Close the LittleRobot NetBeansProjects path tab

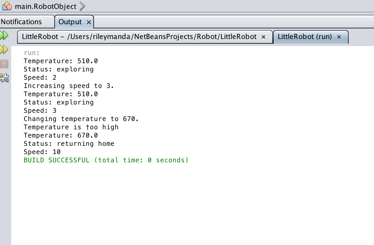point(264,37)
